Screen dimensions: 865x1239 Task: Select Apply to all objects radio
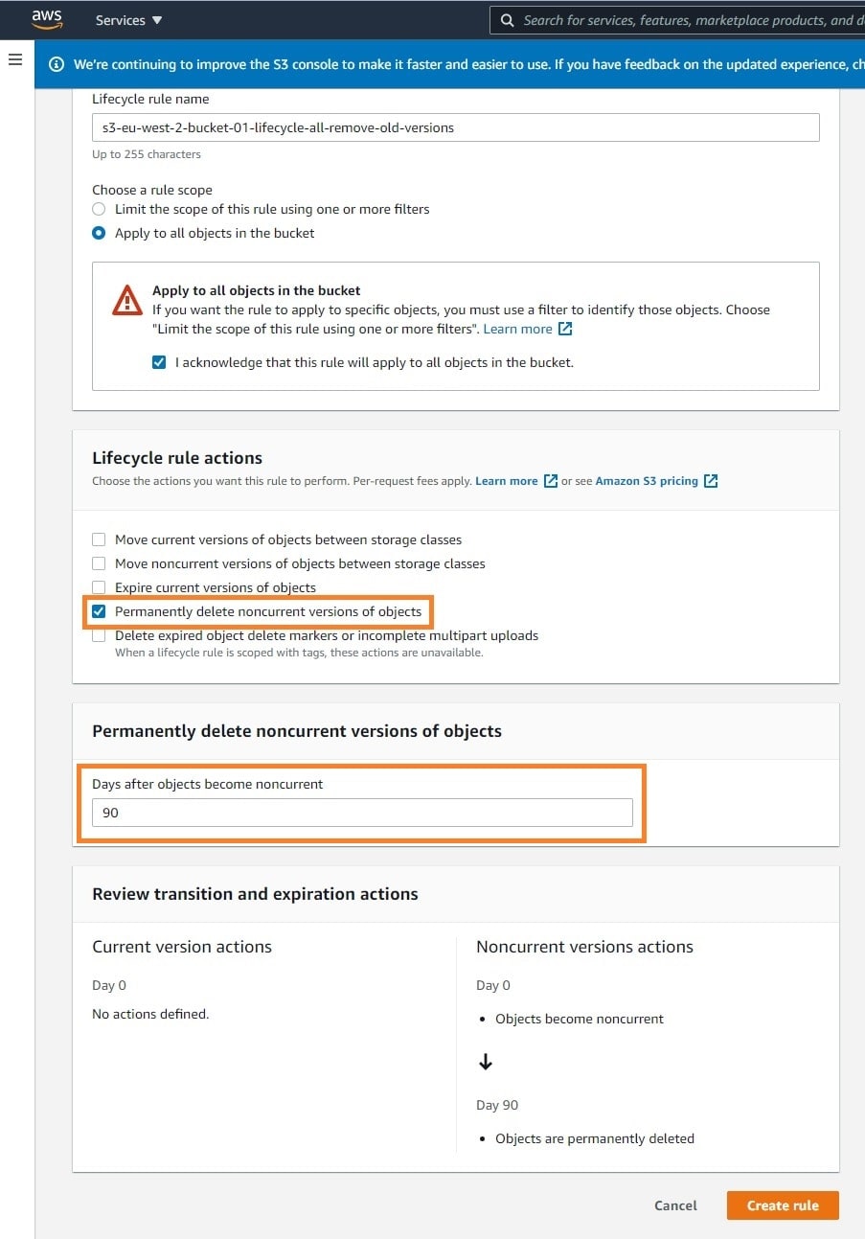pos(99,233)
